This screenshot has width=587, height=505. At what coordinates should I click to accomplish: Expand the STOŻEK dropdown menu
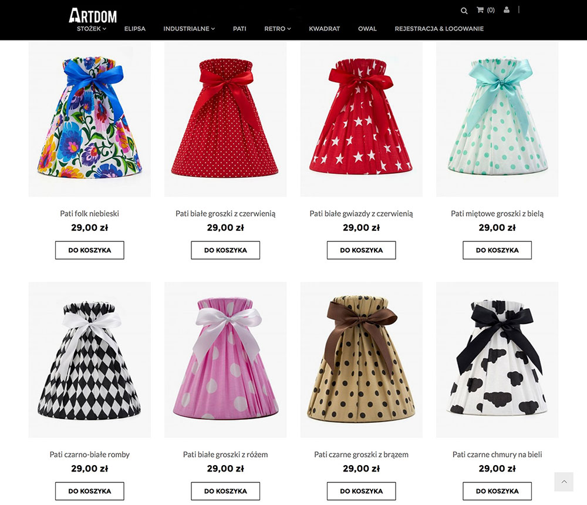click(x=92, y=28)
